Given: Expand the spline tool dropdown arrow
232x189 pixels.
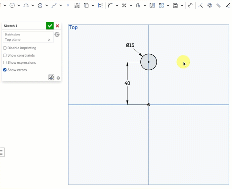Looking at the screenshot, I should coord(61,5).
